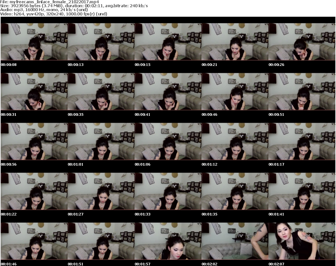This screenshot has height=266, width=336.
Task: Open the frame stamped 00:01:01
Action: pos(101,141)
